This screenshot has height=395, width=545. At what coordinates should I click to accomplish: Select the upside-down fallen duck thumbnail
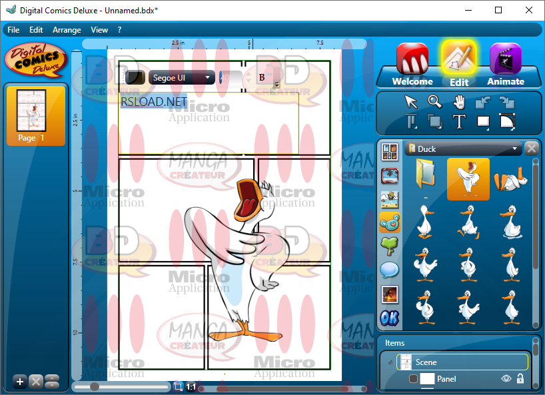tap(510, 179)
